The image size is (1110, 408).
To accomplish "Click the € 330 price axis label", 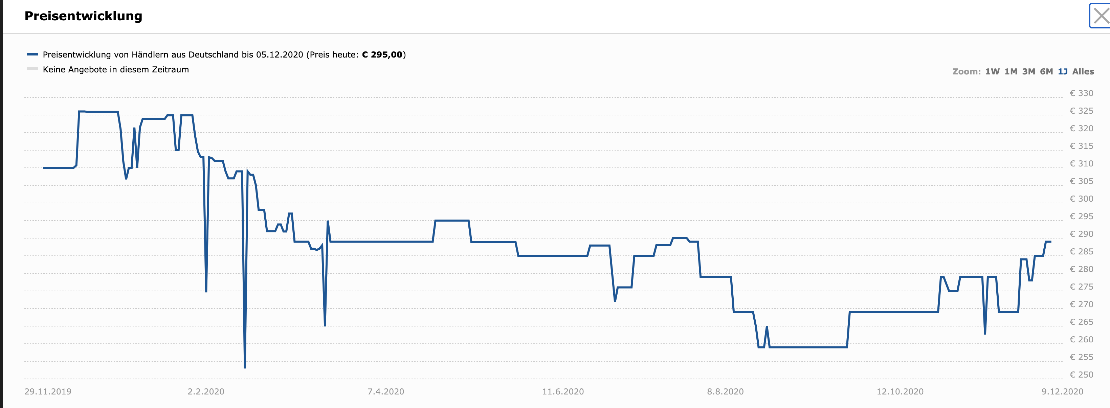I will (1081, 93).
